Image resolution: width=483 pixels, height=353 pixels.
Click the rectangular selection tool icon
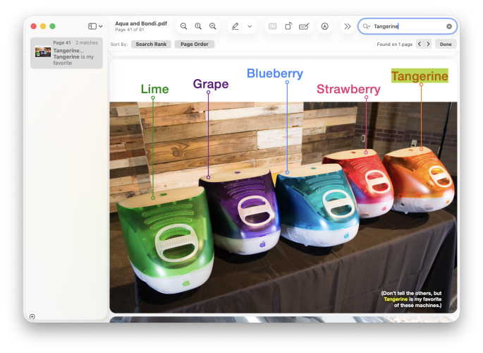point(272,26)
